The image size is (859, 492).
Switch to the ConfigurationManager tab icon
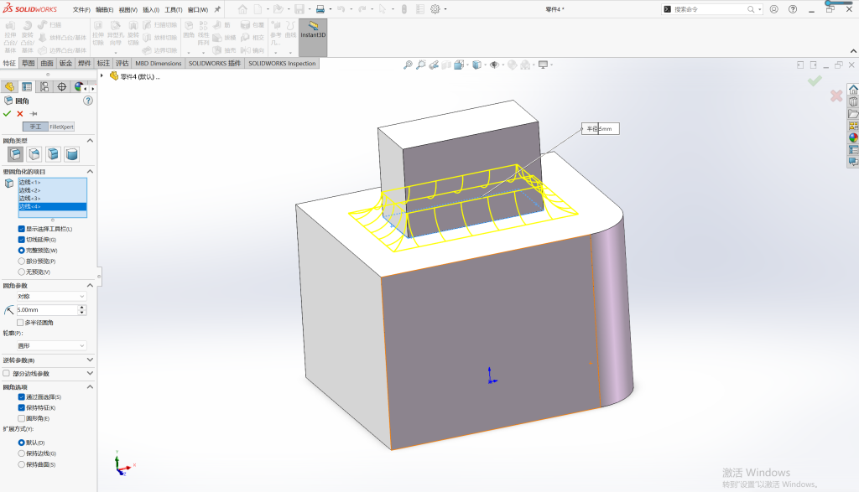point(44,87)
